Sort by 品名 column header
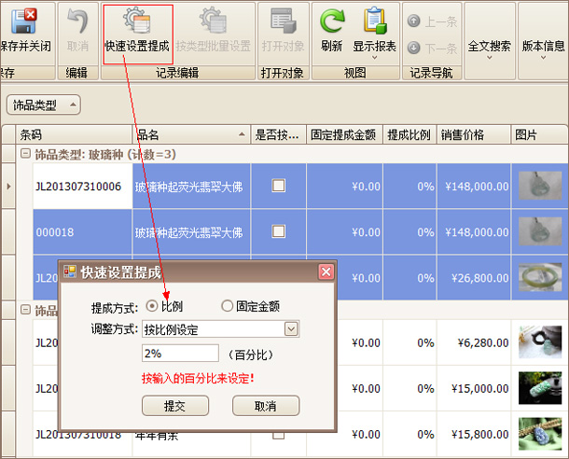Viewport: 569px width, 459px height. coord(191,134)
